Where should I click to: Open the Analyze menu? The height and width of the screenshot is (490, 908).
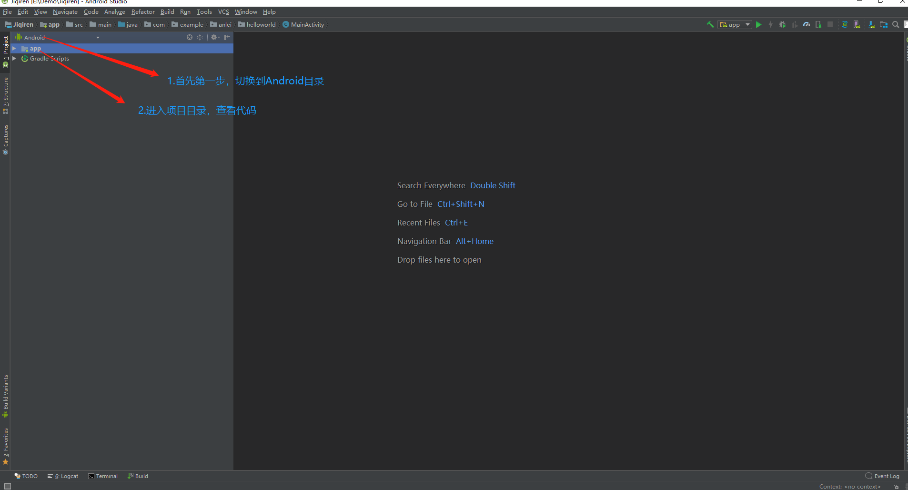115,11
